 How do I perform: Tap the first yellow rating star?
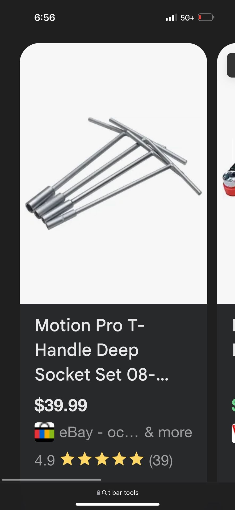[x=68, y=459]
